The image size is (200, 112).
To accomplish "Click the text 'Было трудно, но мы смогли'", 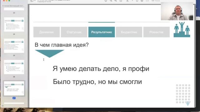I will pyautogui.click(x=97, y=82).
